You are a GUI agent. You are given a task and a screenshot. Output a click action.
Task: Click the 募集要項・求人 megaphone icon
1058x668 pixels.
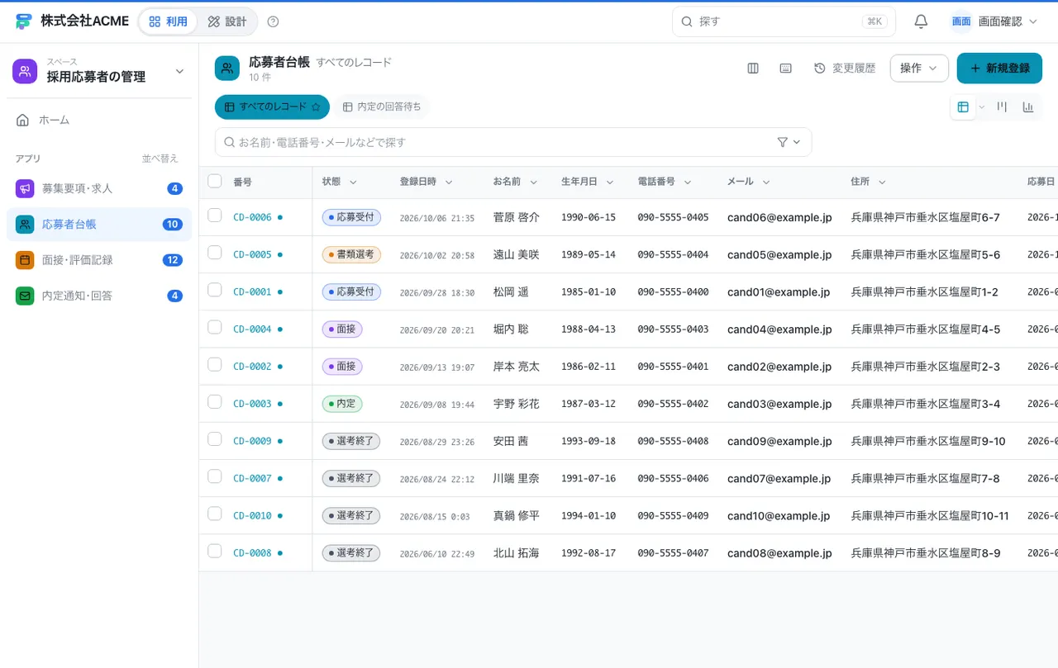tap(25, 188)
